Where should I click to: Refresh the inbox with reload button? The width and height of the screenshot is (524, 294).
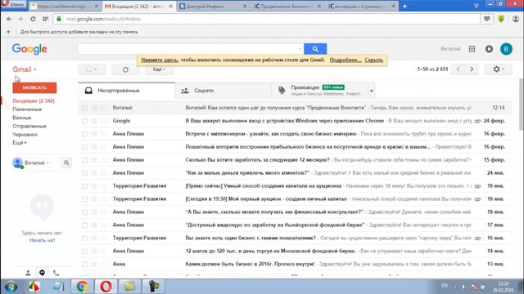point(125,69)
